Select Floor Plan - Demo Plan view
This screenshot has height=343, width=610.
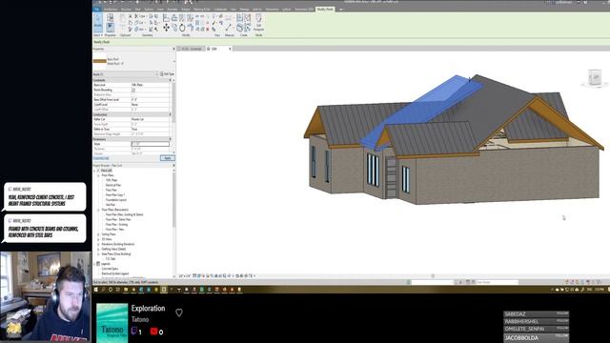tap(118, 219)
